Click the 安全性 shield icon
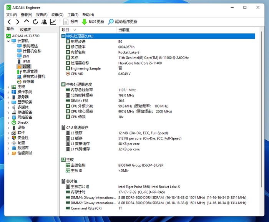 pyautogui.click(x=14, y=138)
